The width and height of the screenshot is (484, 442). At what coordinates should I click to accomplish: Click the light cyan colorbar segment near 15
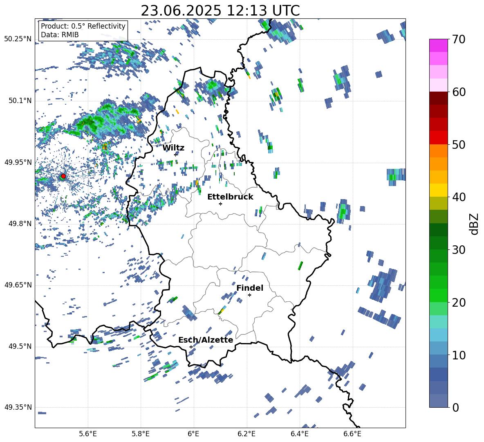(x=438, y=322)
